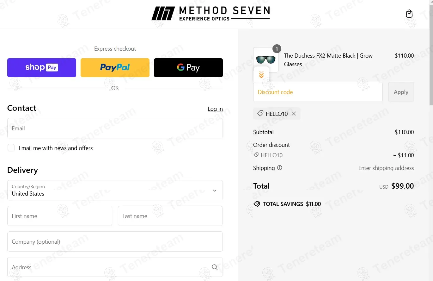Focus the Discount code field

(x=318, y=92)
